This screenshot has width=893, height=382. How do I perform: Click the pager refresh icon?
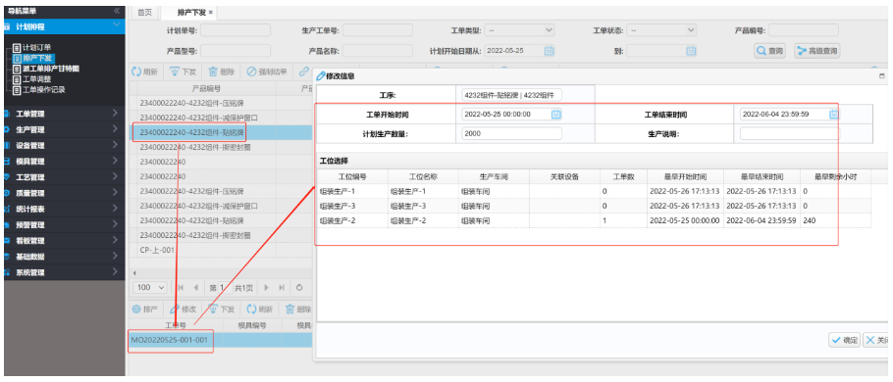299,288
